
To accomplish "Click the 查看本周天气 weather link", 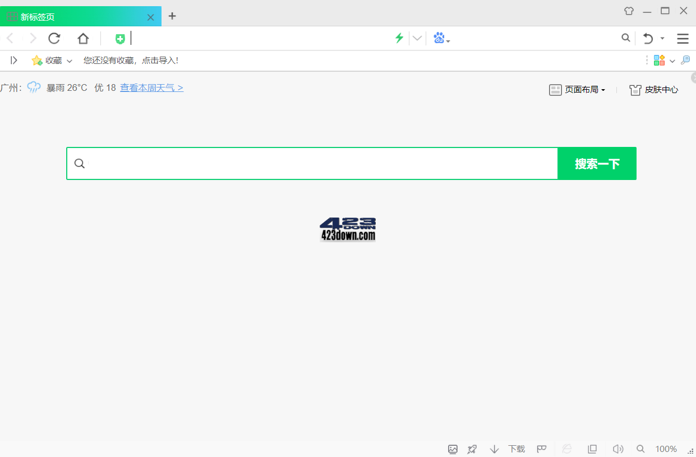I will click(151, 87).
